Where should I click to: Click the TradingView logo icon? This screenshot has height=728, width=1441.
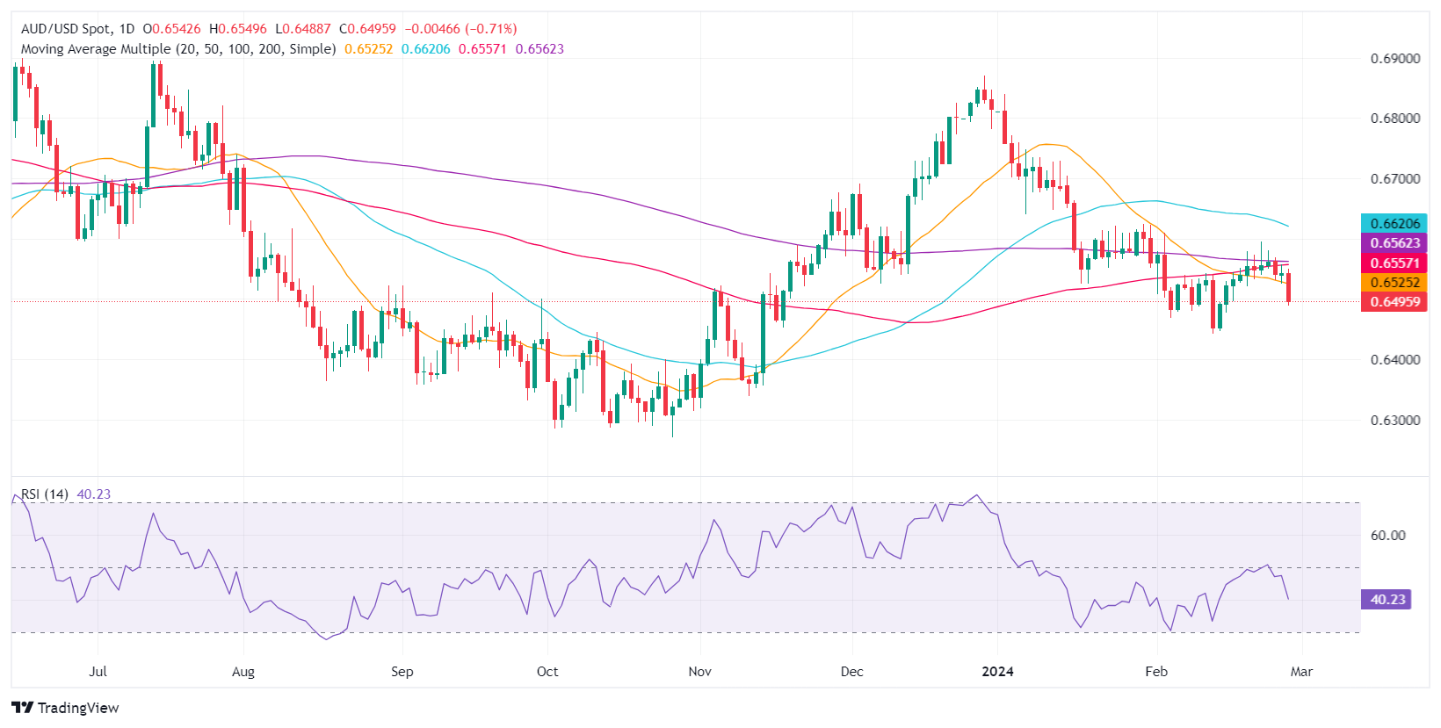(x=23, y=708)
